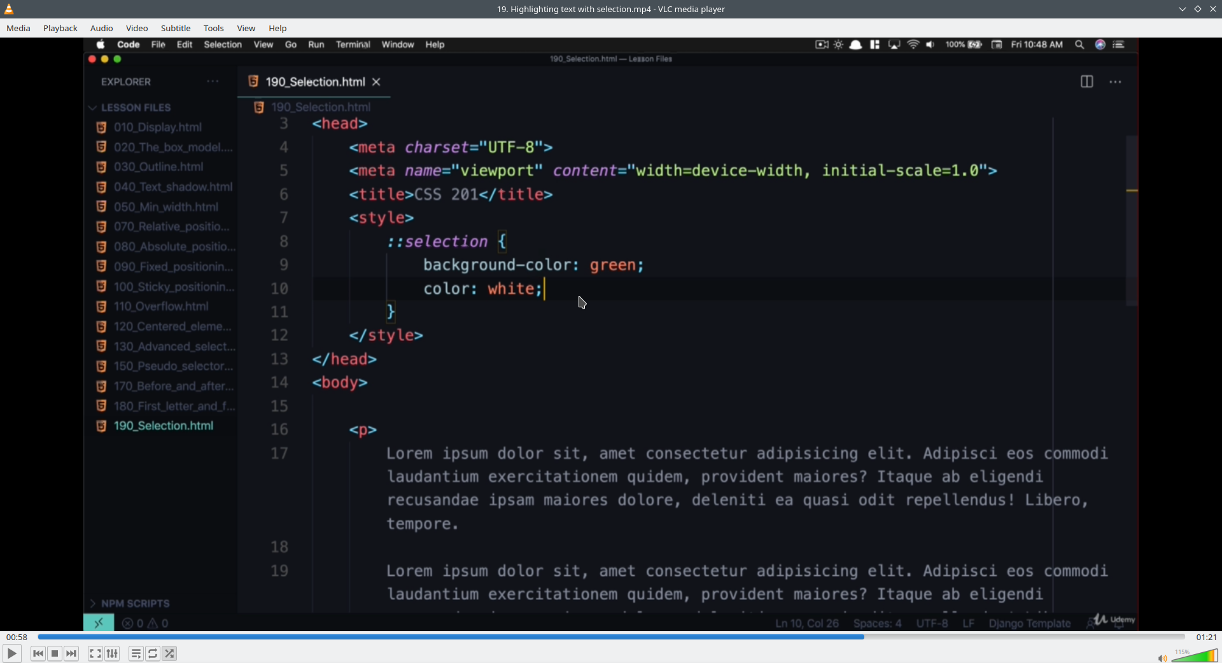Click the macOS clock Fri 10:48 AM
1222x663 pixels.
tap(1037, 45)
